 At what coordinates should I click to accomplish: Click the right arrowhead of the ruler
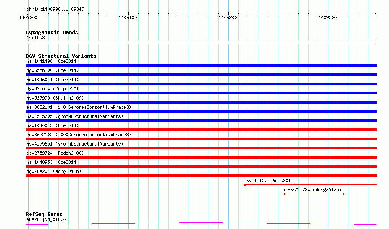[x=375, y=14]
